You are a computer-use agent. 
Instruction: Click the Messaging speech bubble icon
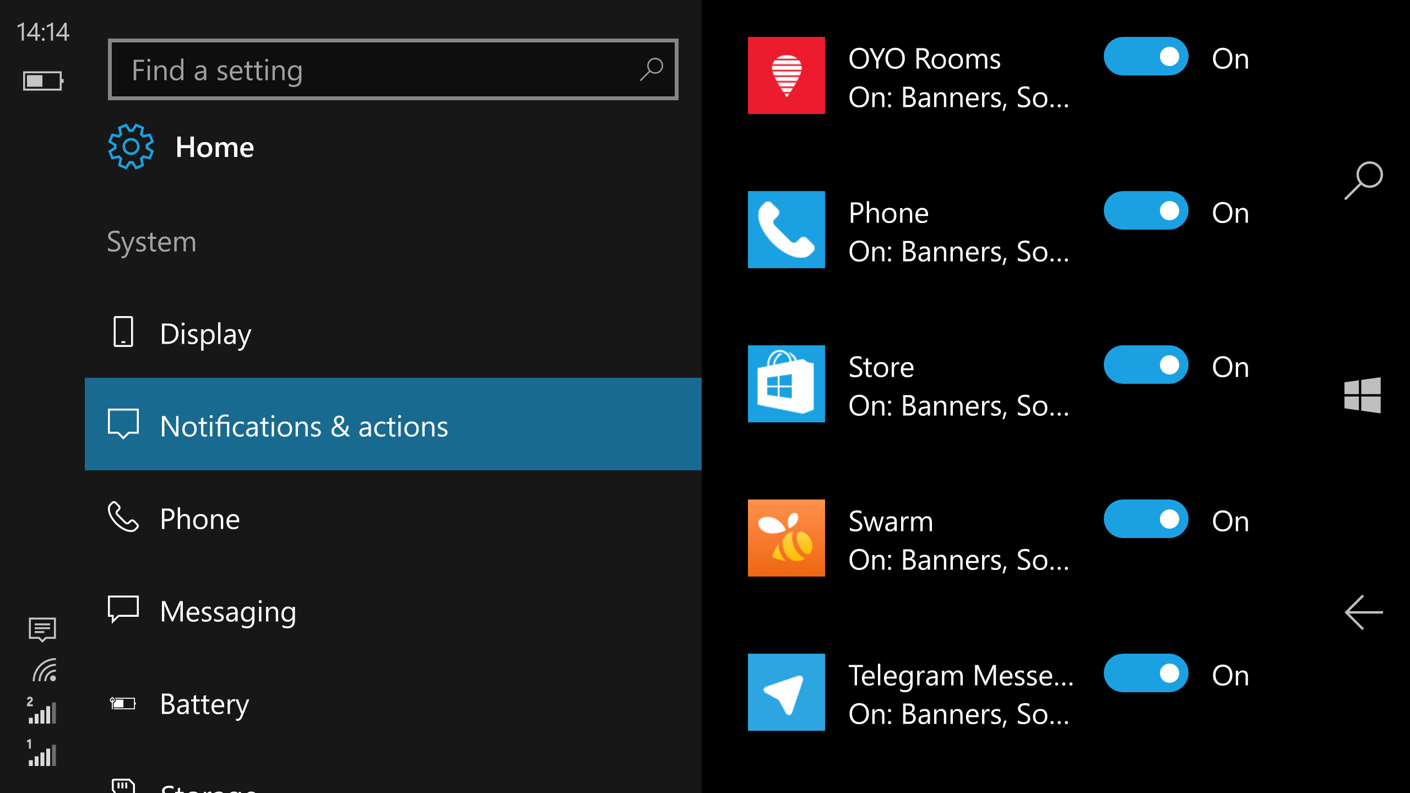tap(123, 609)
